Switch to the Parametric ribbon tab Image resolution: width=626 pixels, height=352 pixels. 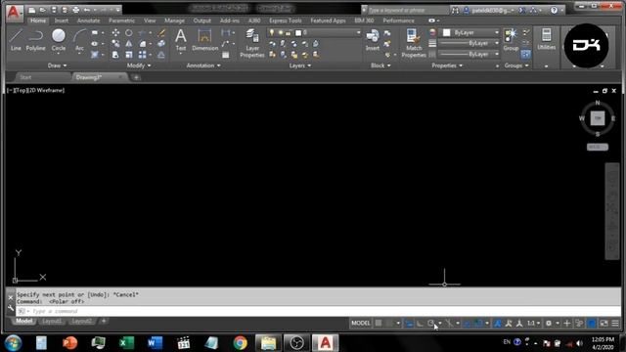pyautogui.click(x=121, y=21)
